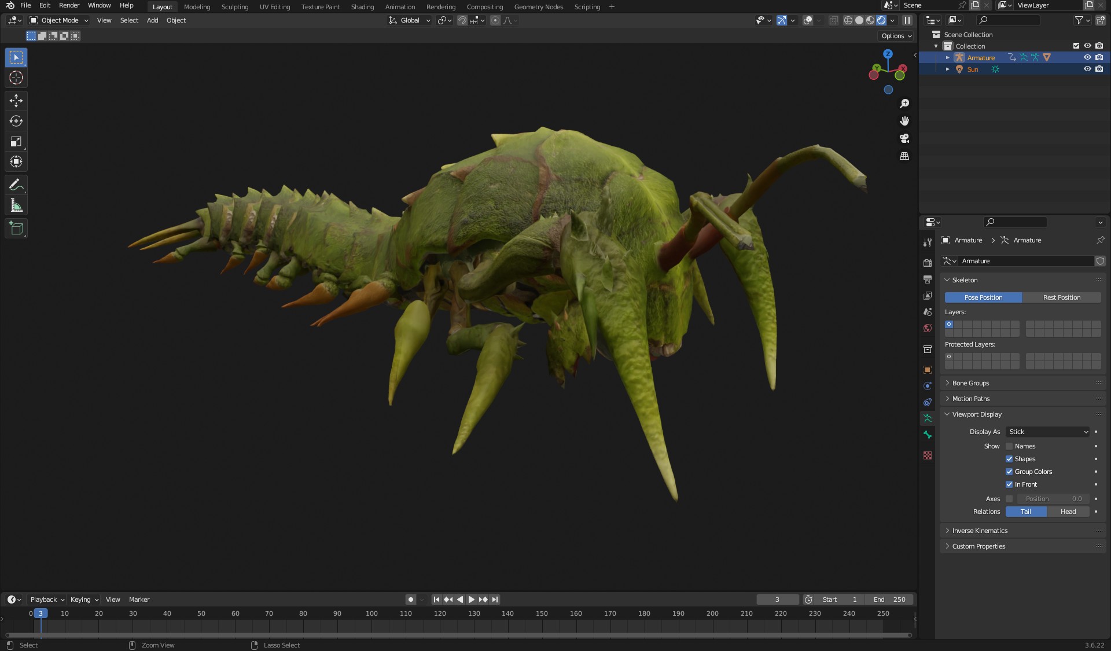The width and height of the screenshot is (1111, 651).
Task: Select the Measure tool
Action: pyautogui.click(x=16, y=205)
